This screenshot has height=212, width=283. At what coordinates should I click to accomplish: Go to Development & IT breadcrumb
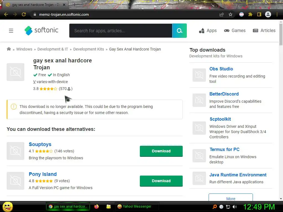pyautogui.click(x=53, y=49)
